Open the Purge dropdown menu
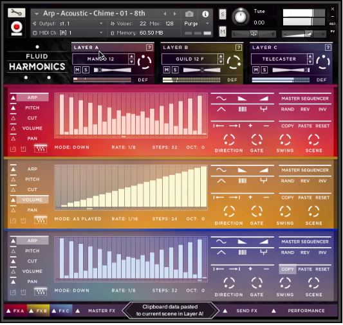 [197, 23]
